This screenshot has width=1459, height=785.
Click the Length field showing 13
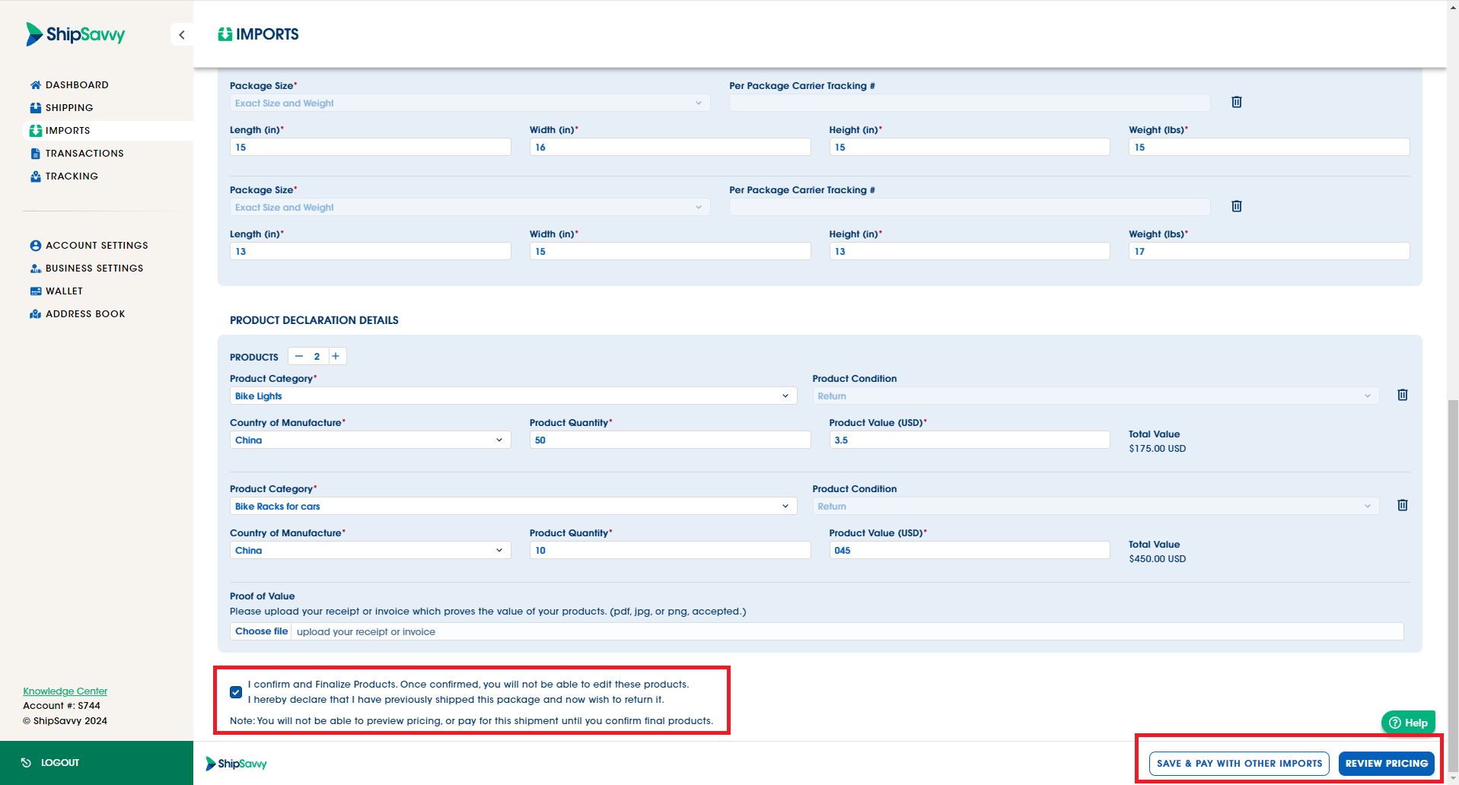click(x=370, y=252)
